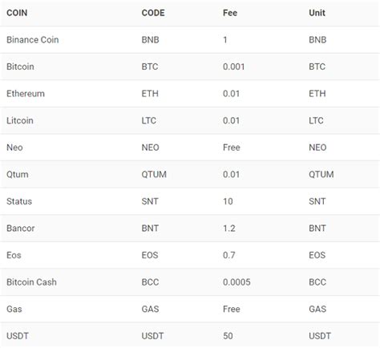Image resolution: width=380 pixels, height=348 pixels.
Task: Click the Bancor fee value 1.2
Action: pos(229,229)
